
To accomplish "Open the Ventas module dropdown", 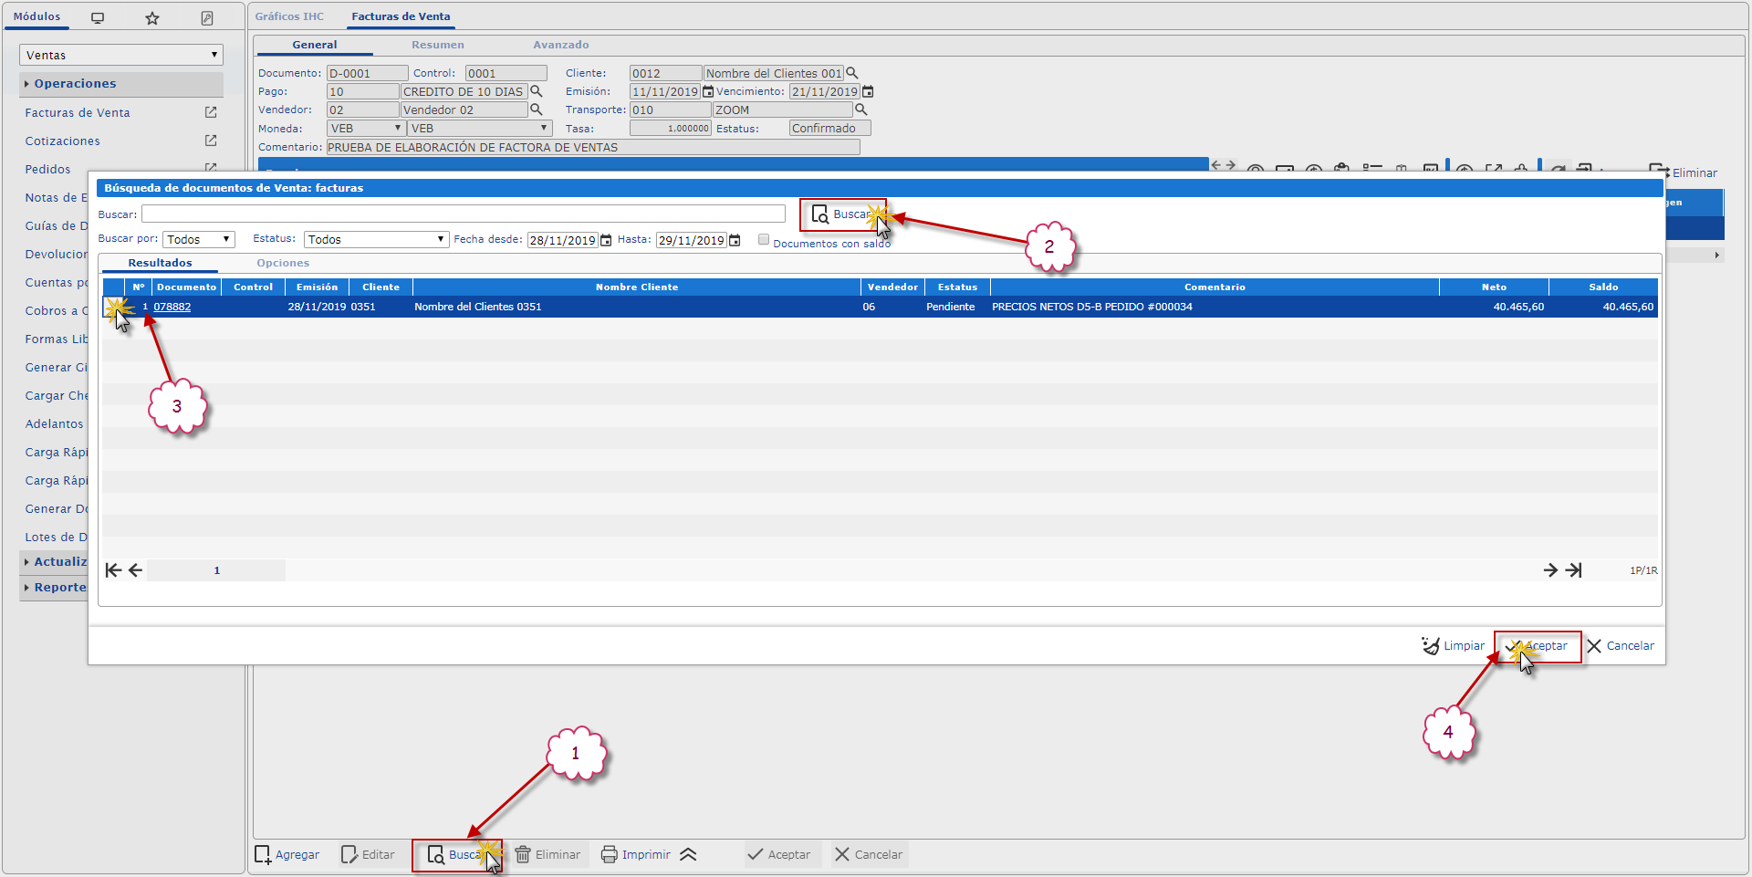I will pos(121,55).
